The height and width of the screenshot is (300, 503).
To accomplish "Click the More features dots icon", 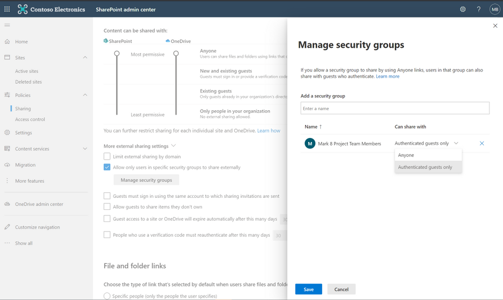I will [7, 181].
